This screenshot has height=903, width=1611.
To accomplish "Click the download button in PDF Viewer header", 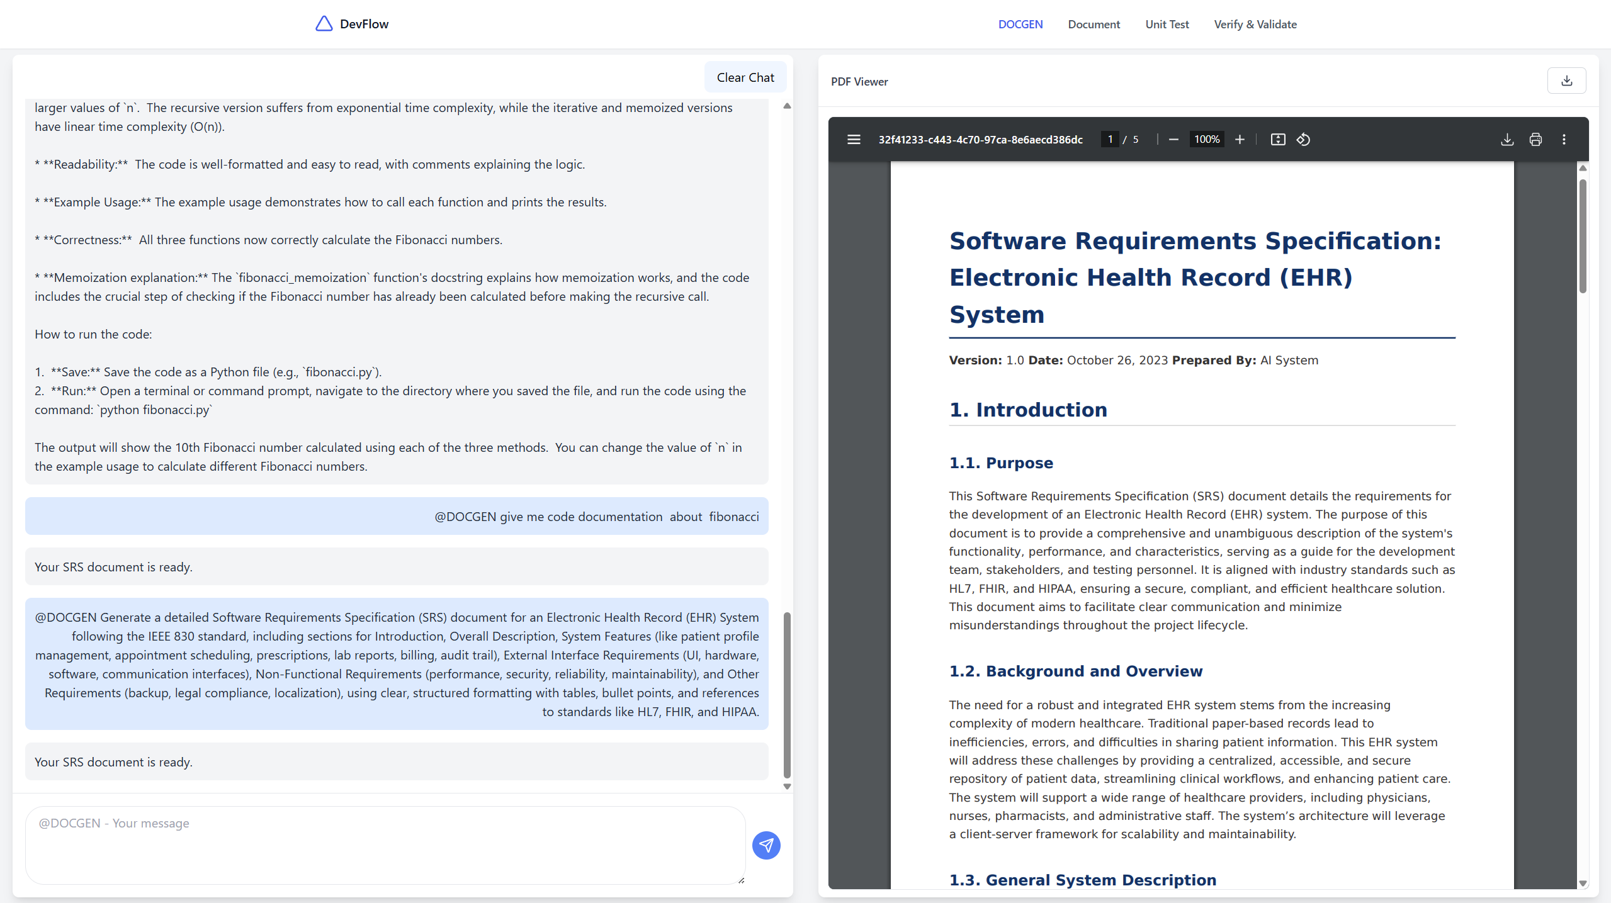I will 1566,80.
